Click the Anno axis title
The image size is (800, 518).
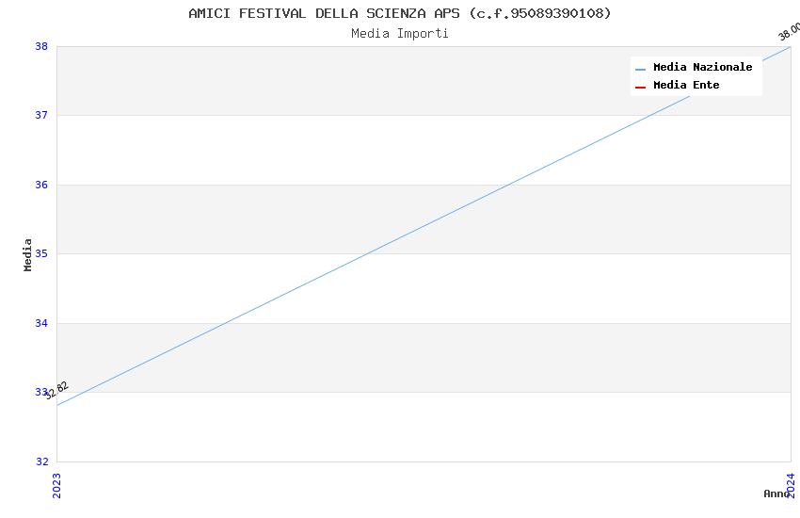click(x=776, y=494)
